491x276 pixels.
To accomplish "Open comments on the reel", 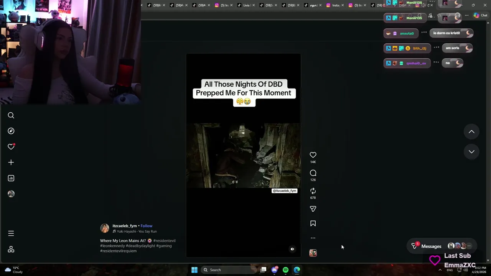I will pos(313,173).
